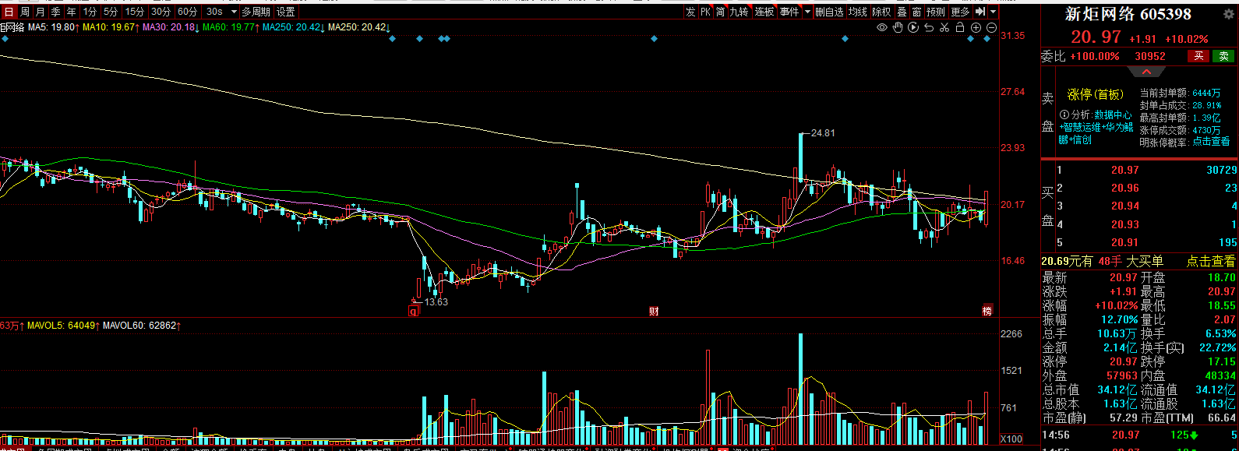Screen dimensions: 1239x451
Task: Select the 30s period option
Action: (x=214, y=12)
